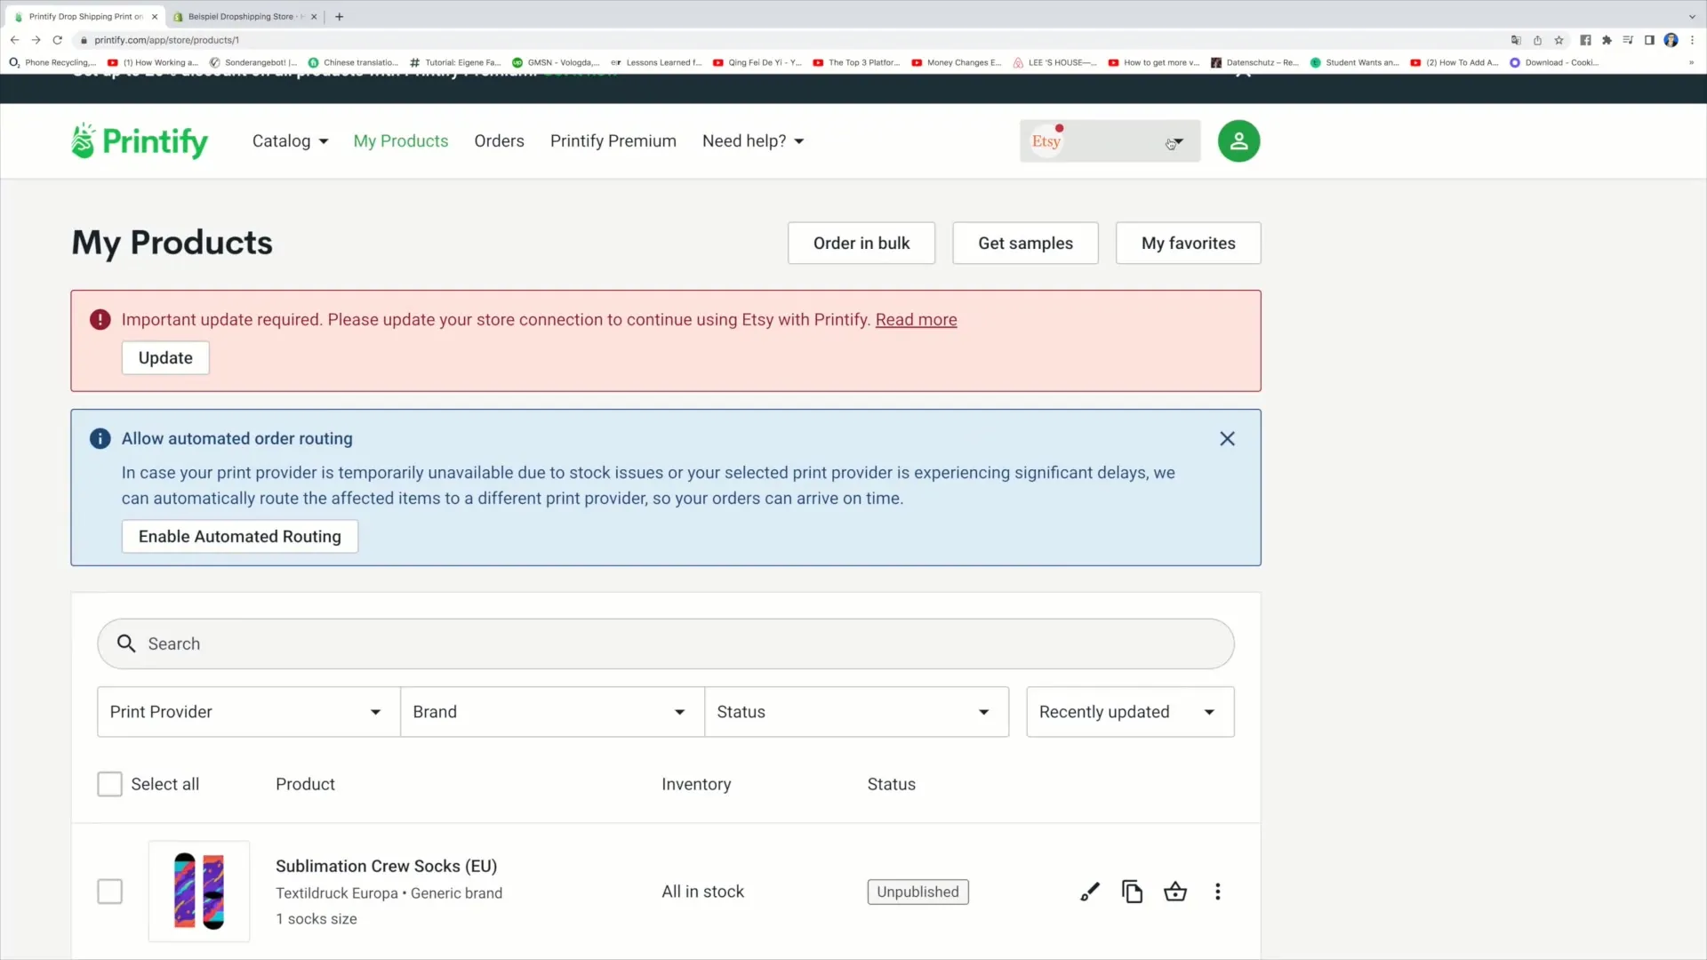Open the Catalog menu
1707x960 pixels.
pyautogui.click(x=290, y=140)
